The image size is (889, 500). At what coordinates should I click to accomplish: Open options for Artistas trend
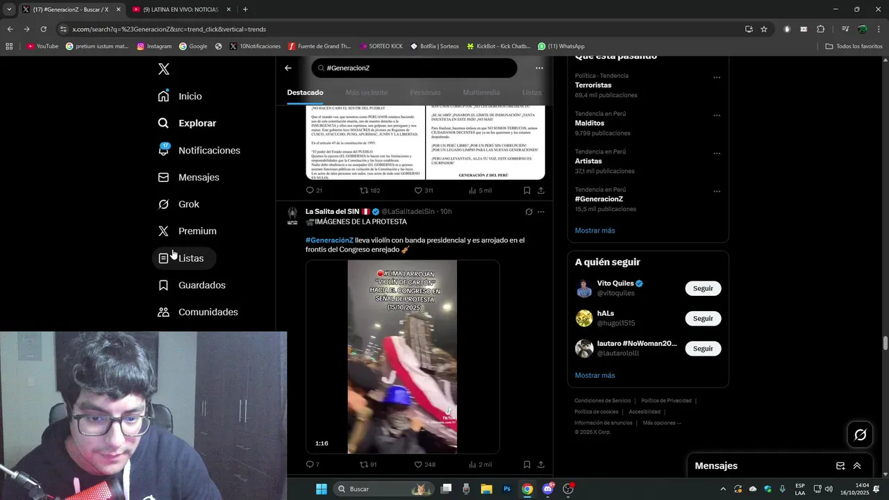(717, 153)
